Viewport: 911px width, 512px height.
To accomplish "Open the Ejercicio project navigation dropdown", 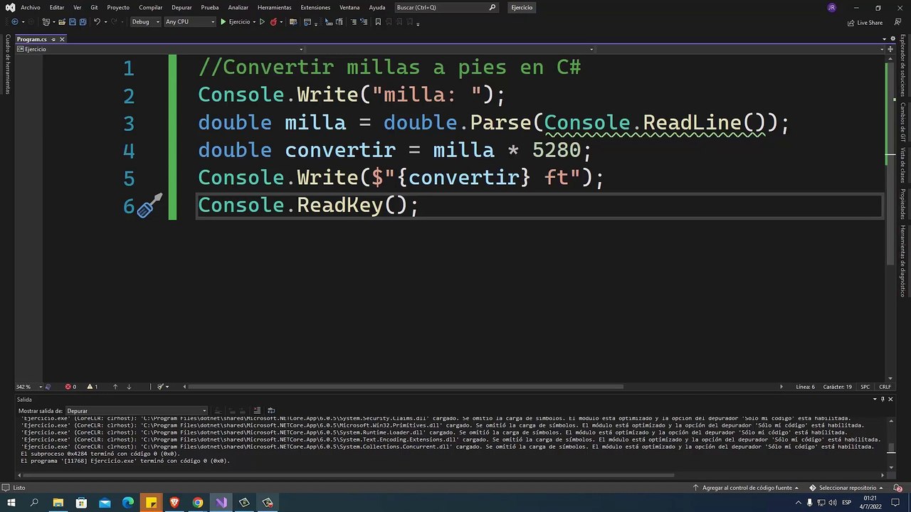I will coord(162,49).
